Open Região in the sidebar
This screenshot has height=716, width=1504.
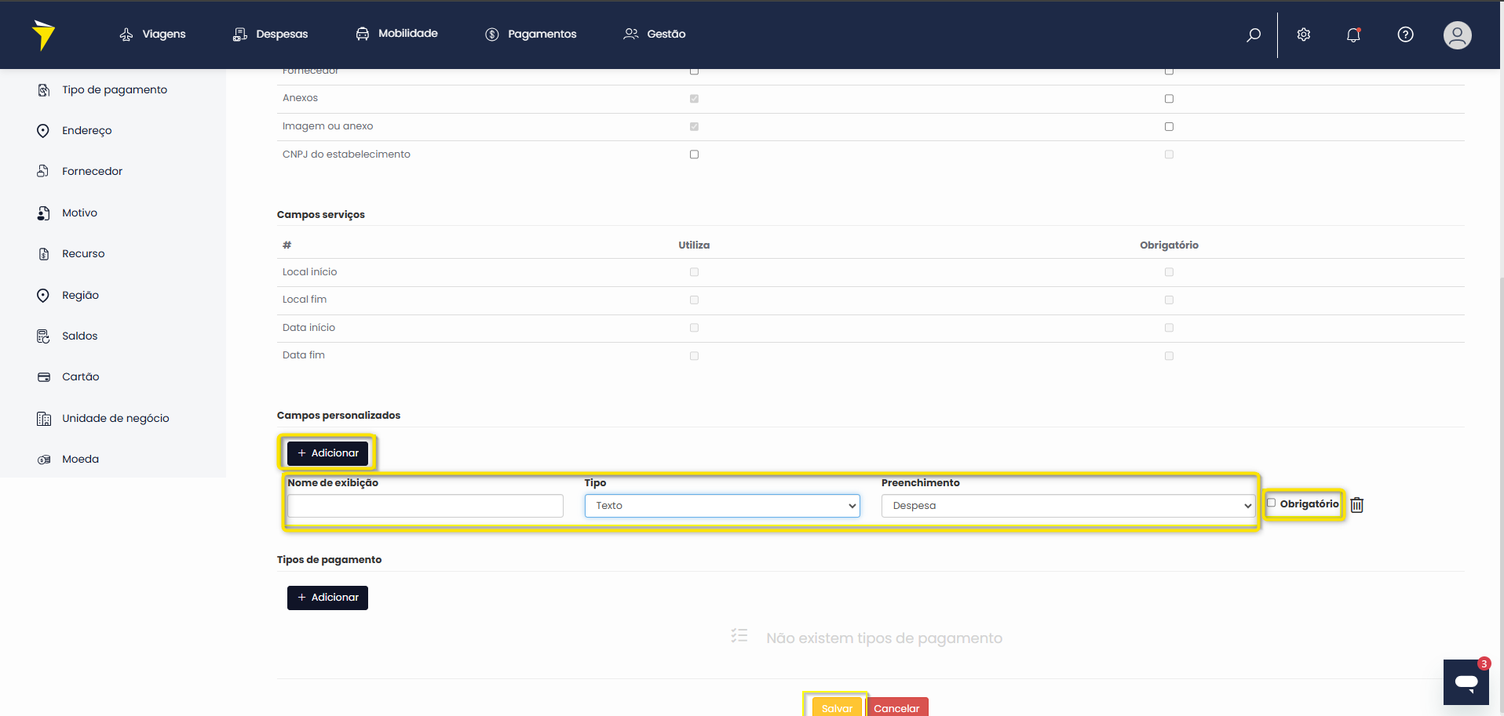(x=80, y=296)
